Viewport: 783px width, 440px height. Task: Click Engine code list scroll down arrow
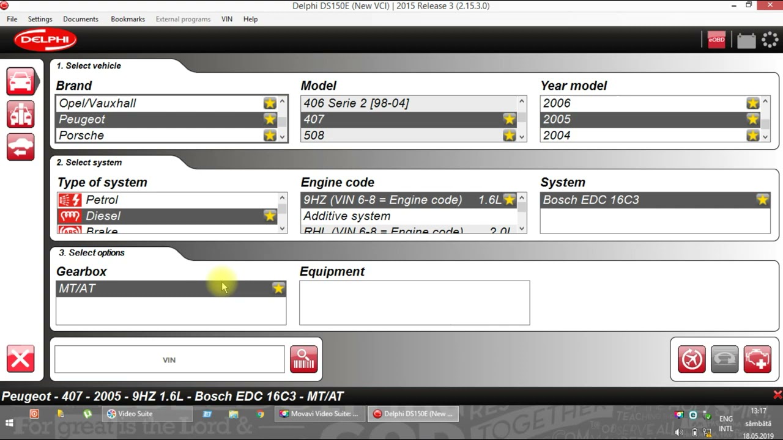pos(522,229)
